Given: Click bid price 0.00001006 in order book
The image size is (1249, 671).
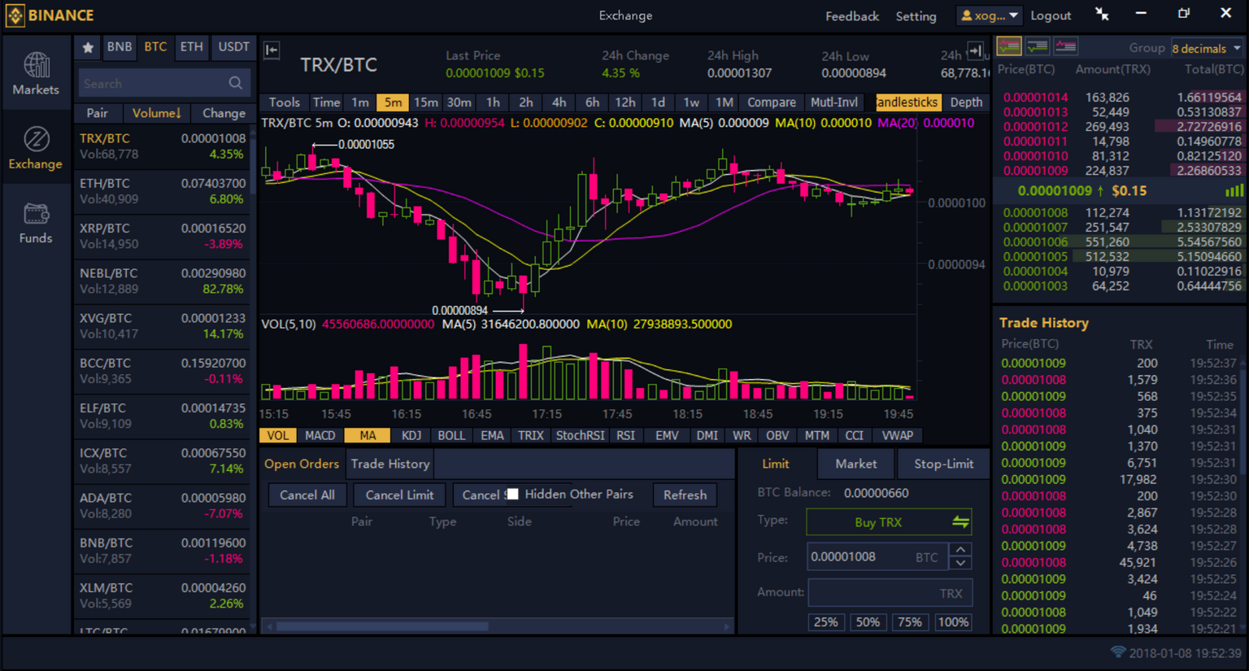Looking at the screenshot, I should [x=1035, y=242].
